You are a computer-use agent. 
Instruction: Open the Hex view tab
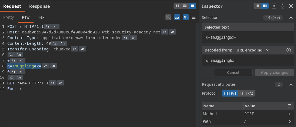pyautogui.click(x=41, y=17)
